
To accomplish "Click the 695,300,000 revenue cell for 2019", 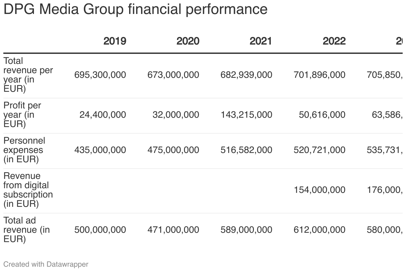I will coord(100,75).
